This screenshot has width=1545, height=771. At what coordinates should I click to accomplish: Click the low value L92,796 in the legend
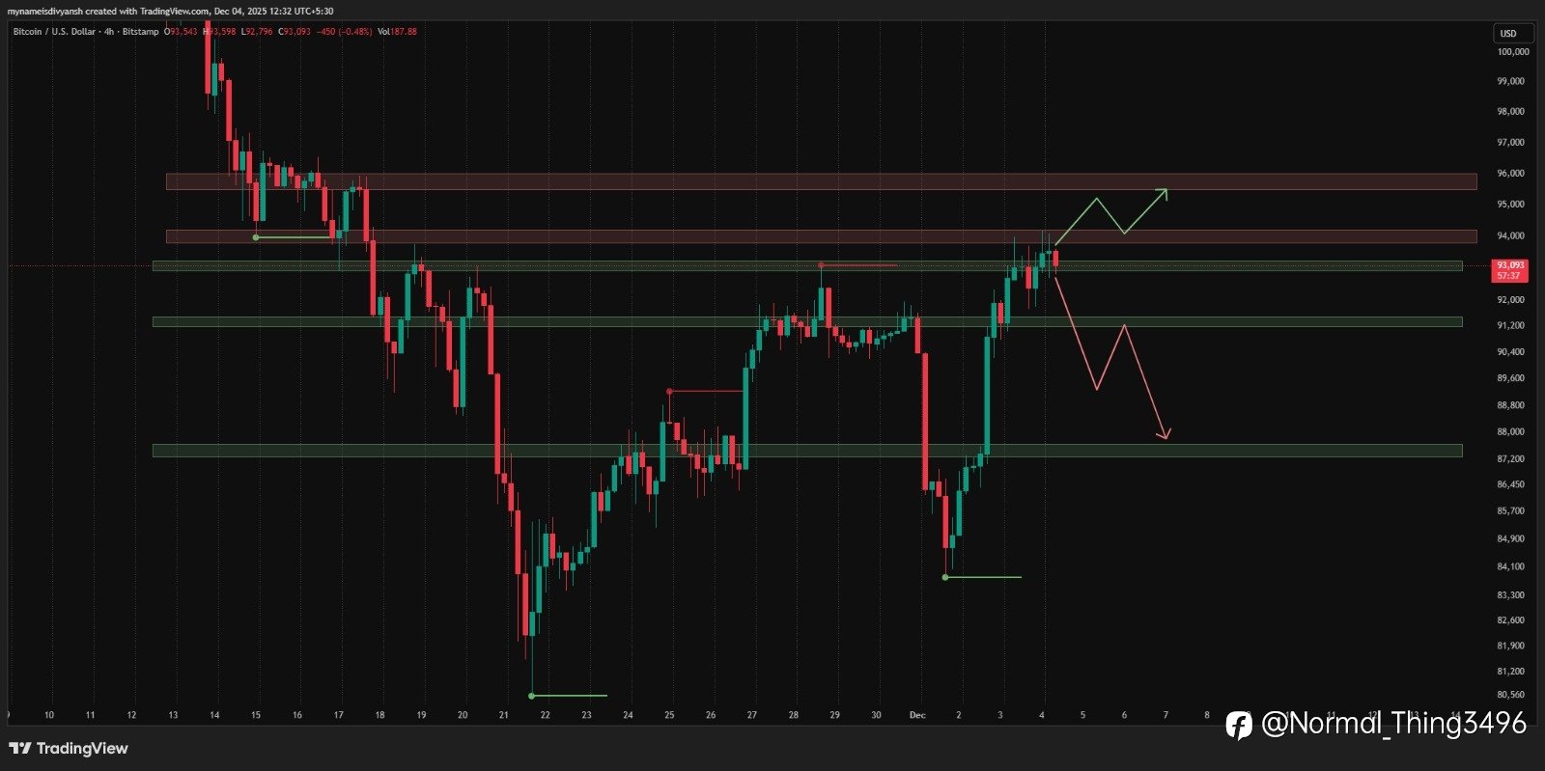(257, 32)
